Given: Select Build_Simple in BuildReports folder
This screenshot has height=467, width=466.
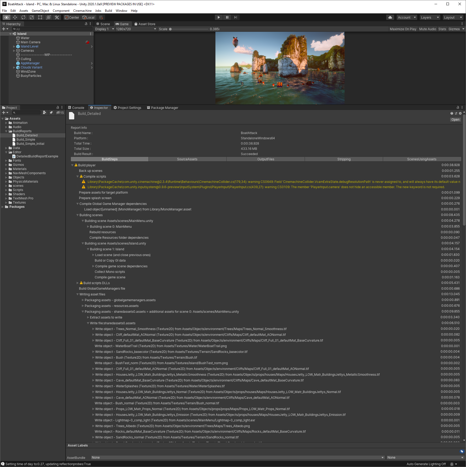Looking at the screenshot, I should 26,140.
